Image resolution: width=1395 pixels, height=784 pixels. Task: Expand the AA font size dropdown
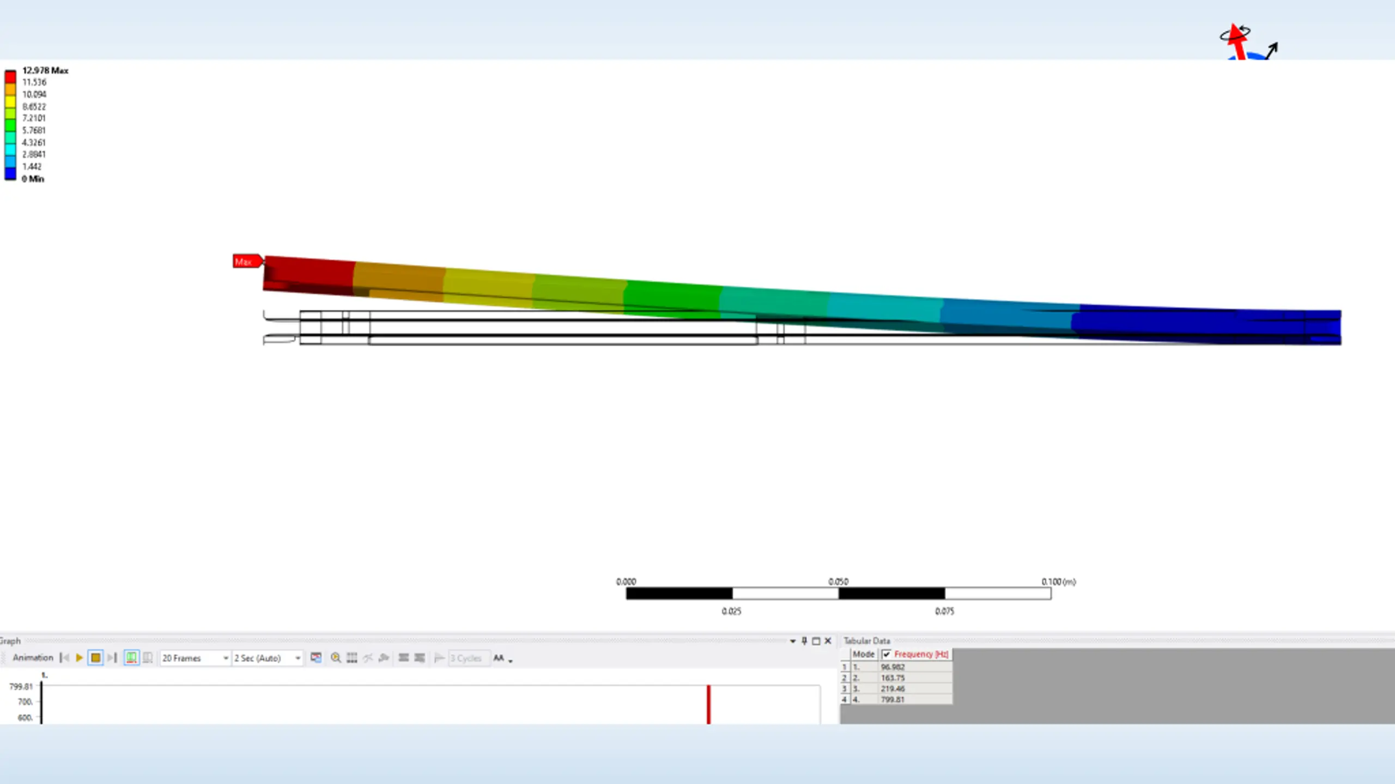click(x=510, y=660)
